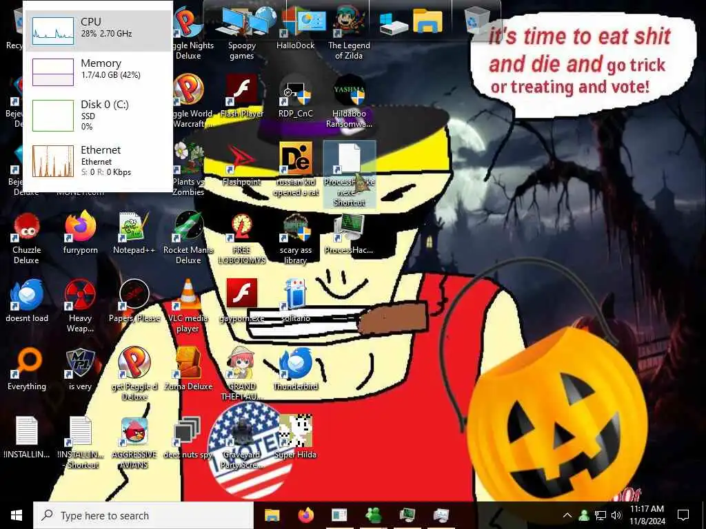The width and height of the screenshot is (706, 529).
Task: Open the Plants vs Zombies shortcut
Action: click(x=188, y=170)
